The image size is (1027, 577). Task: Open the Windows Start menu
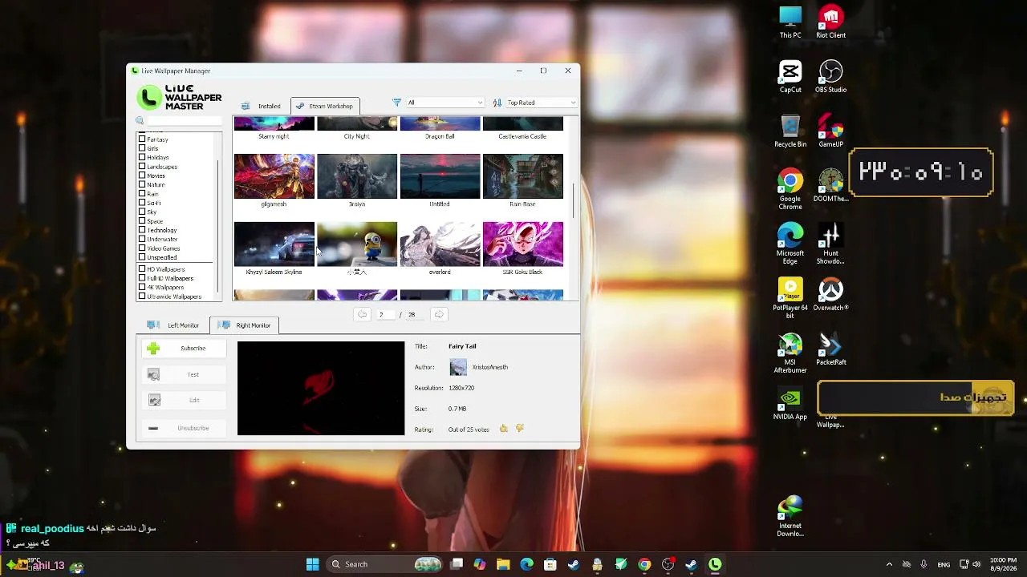313,564
